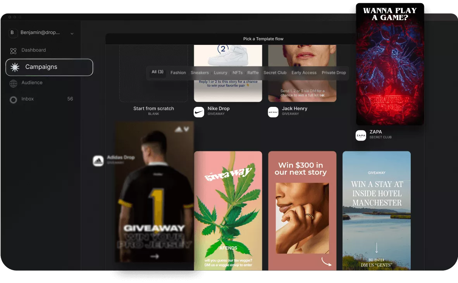Click the Pick a Template flow heading
This screenshot has width=458, height=283.
point(263,39)
